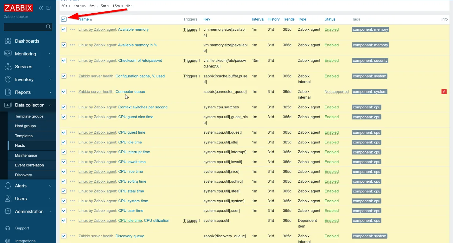Open three-dot menu for CPU guest time

coord(73,132)
